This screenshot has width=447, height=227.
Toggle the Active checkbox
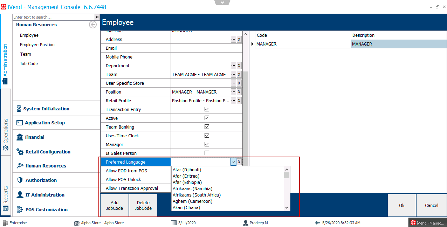[207, 118]
